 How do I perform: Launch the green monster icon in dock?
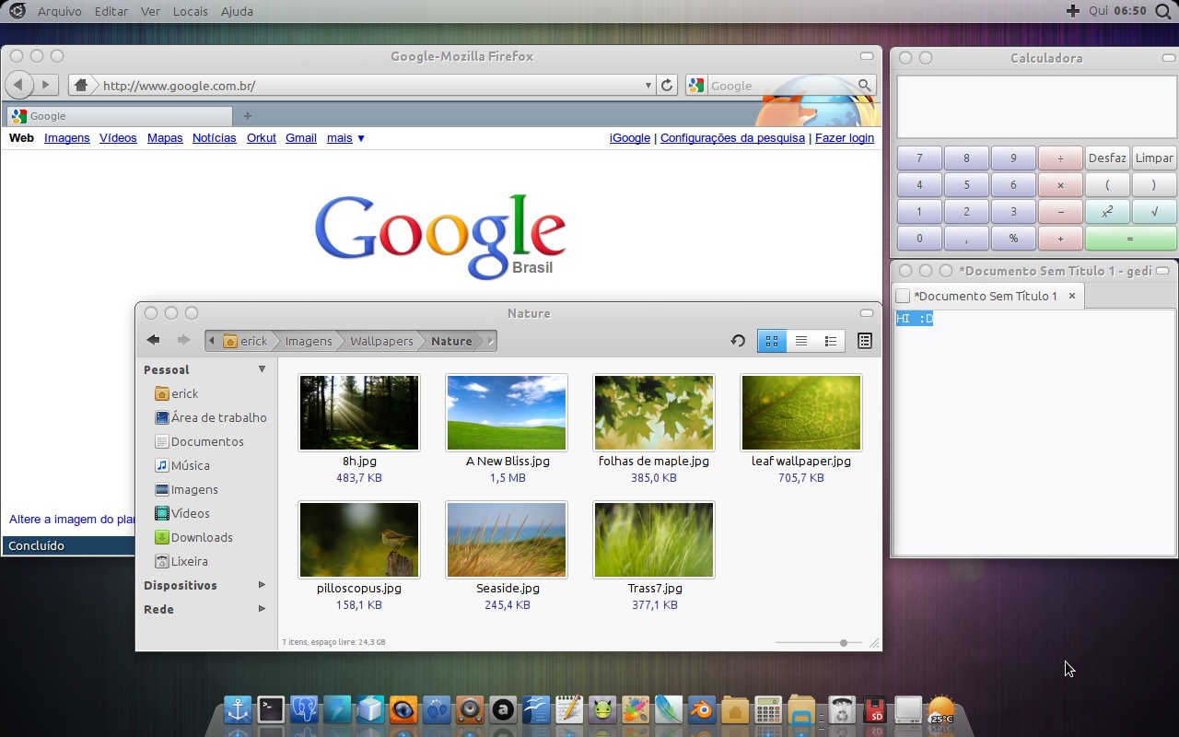pos(602,709)
